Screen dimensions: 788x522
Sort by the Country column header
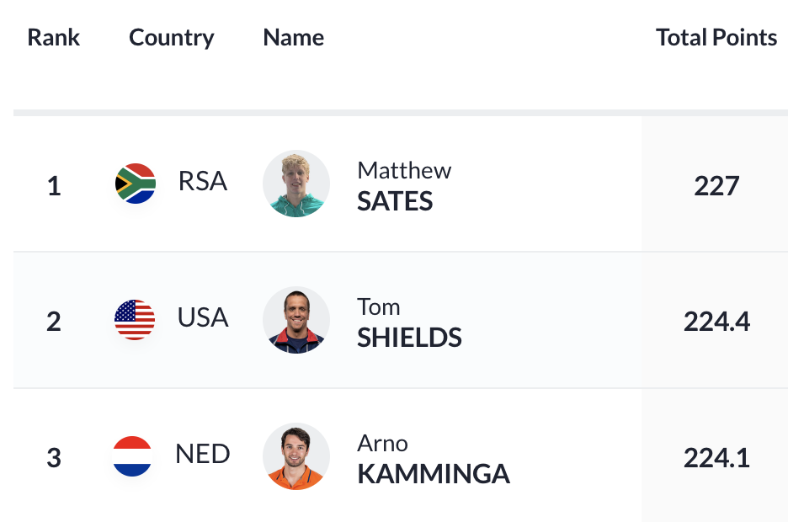pyautogui.click(x=172, y=38)
